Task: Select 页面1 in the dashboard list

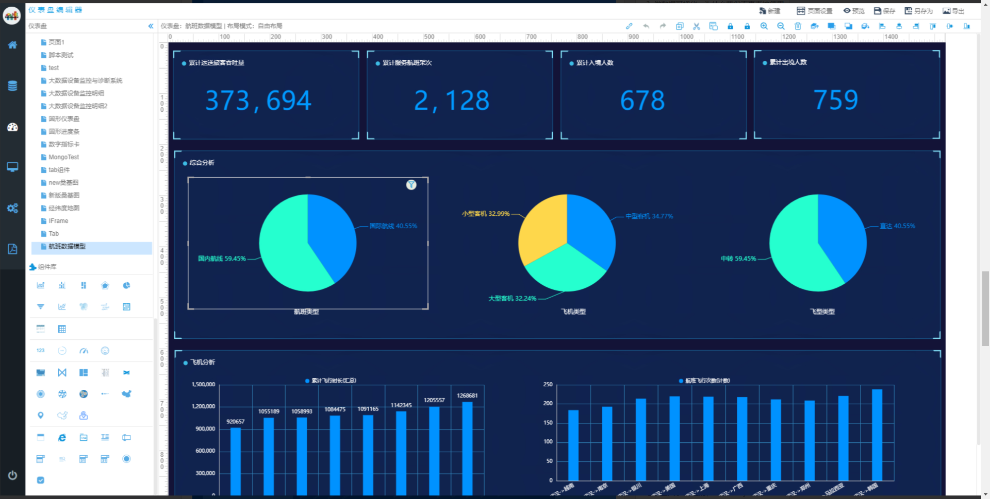Action: click(x=57, y=42)
